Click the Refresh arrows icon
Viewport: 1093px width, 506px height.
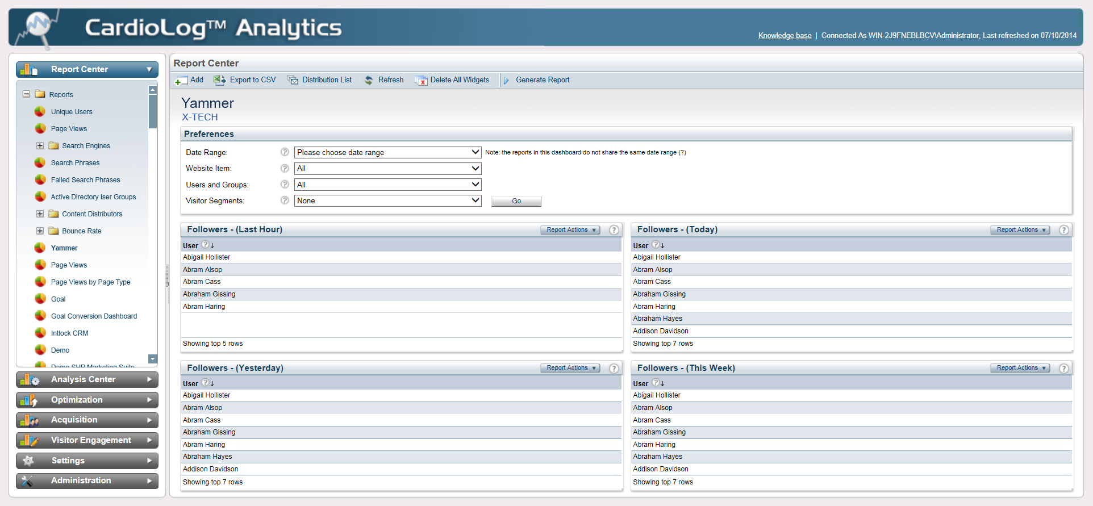(369, 80)
